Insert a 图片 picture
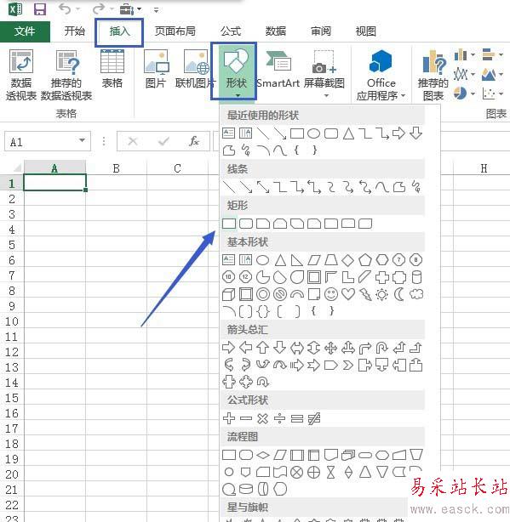The image size is (510, 522). point(156,69)
